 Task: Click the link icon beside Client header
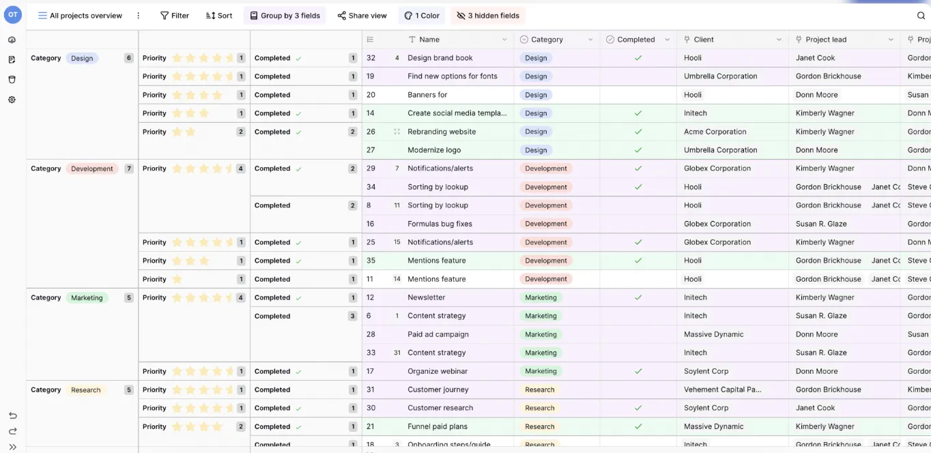click(x=687, y=40)
